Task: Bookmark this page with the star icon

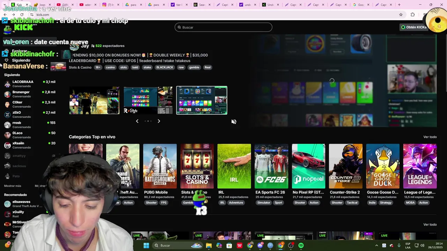Action: coord(401,15)
